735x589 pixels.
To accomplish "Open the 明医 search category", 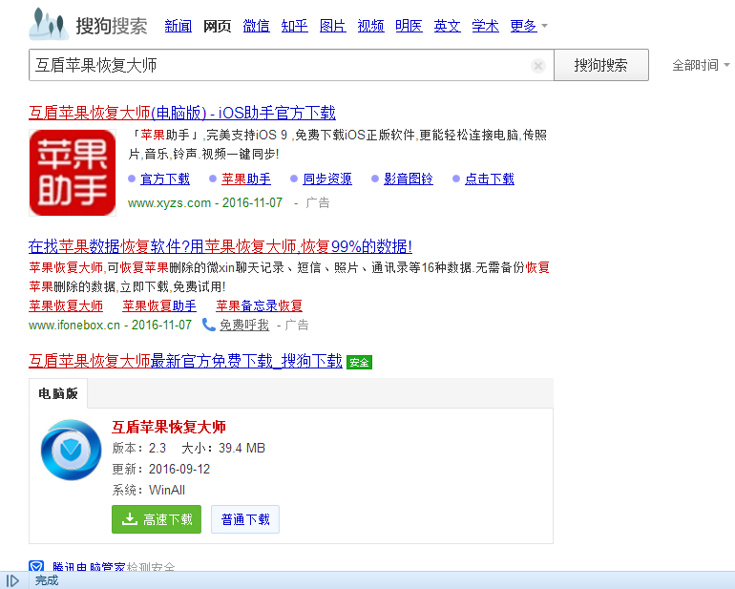I will pos(409,27).
